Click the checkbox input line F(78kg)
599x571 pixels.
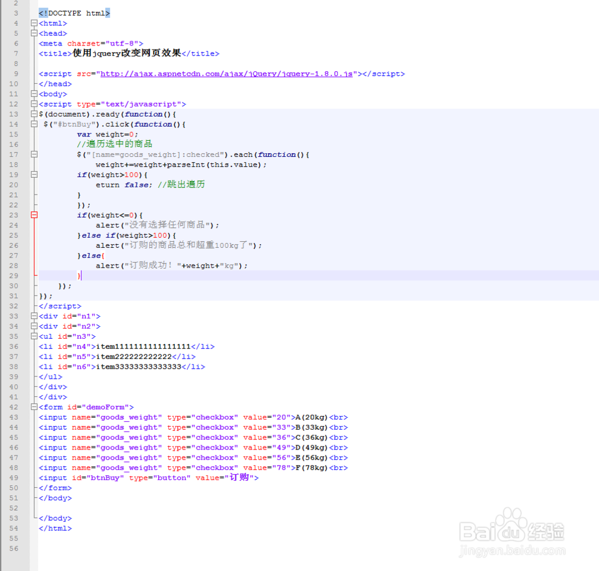pyautogui.click(x=193, y=467)
